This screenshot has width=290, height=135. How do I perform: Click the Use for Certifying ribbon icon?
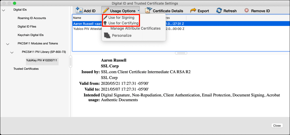105,23
